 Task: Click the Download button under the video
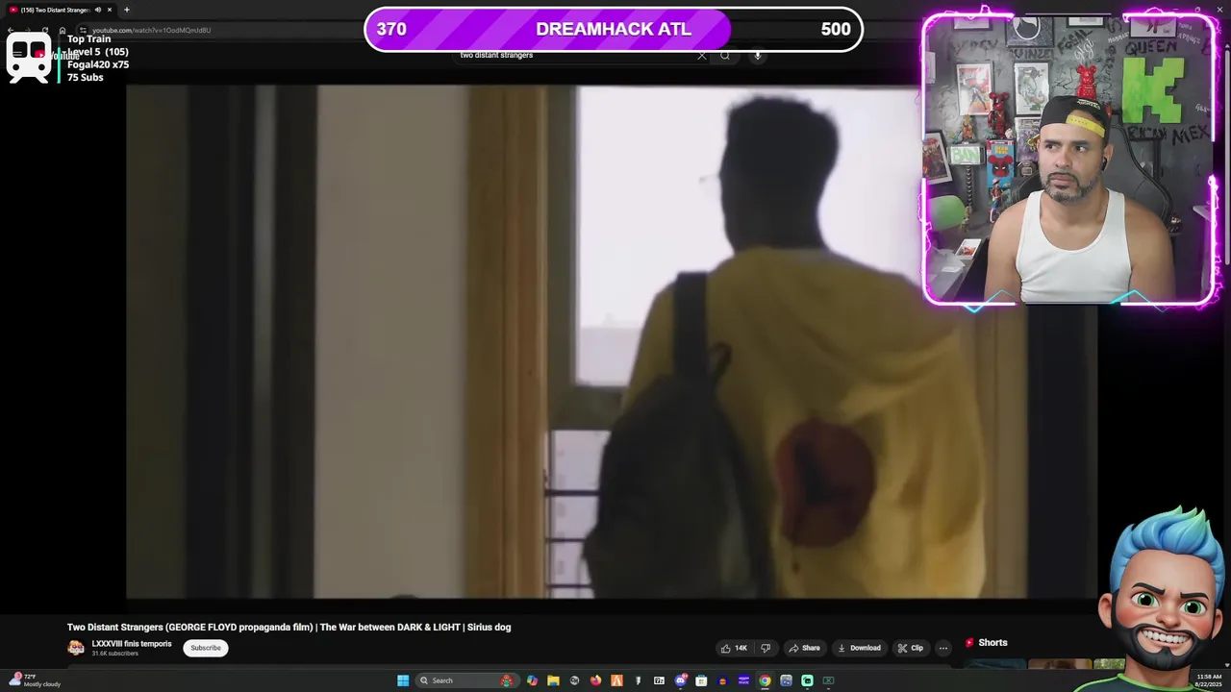(859, 648)
